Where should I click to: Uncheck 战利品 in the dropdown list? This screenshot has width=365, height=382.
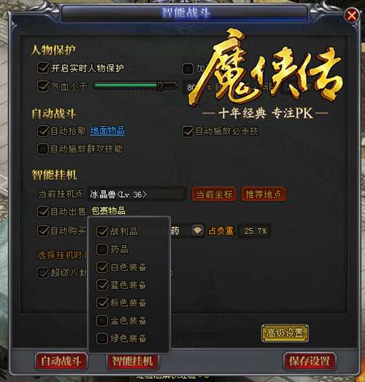102,231
